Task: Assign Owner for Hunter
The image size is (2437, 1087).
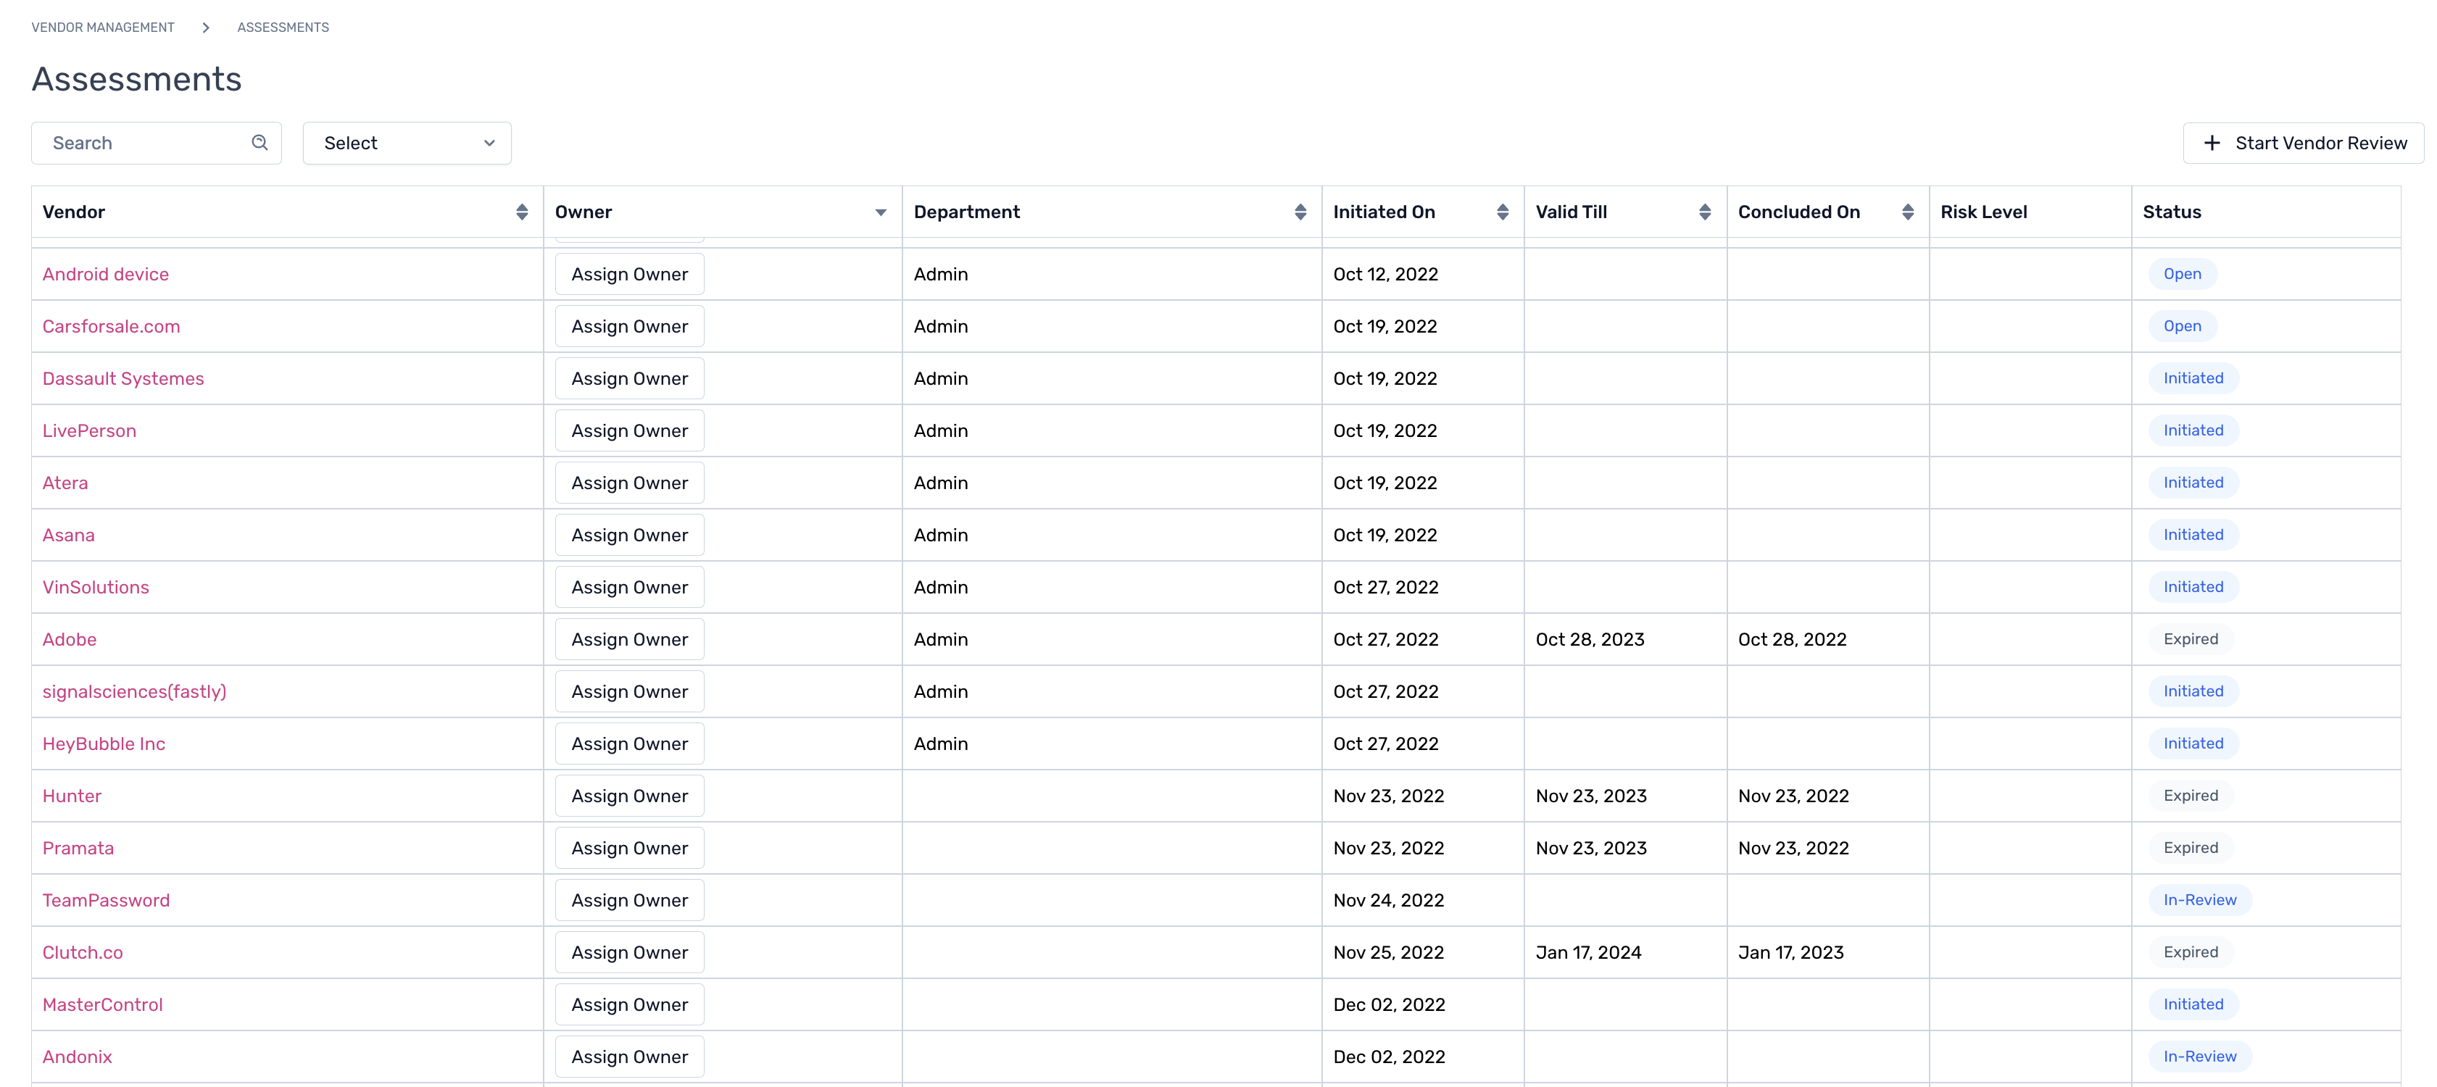Action: click(629, 796)
